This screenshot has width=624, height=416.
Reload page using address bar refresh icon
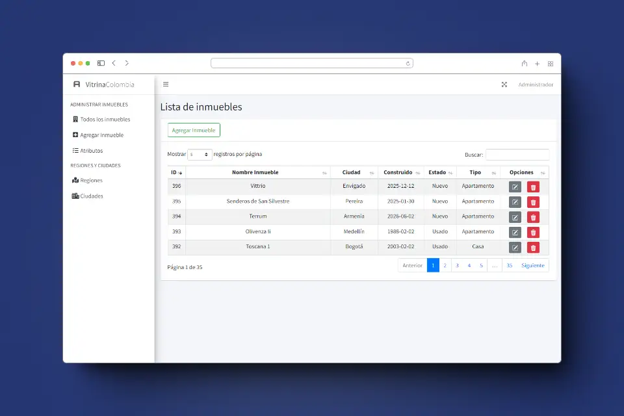[x=408, y=63]
